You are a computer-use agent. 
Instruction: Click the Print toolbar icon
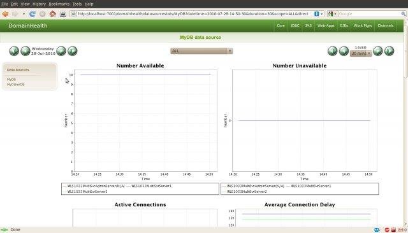(62, 14)
